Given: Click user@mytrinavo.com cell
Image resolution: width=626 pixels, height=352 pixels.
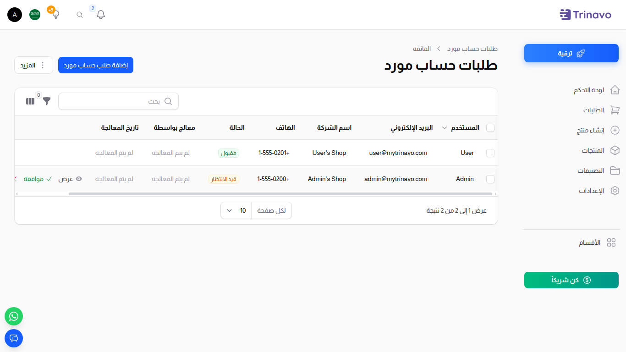Looking at the screenshot, I should tap(398, 153).
